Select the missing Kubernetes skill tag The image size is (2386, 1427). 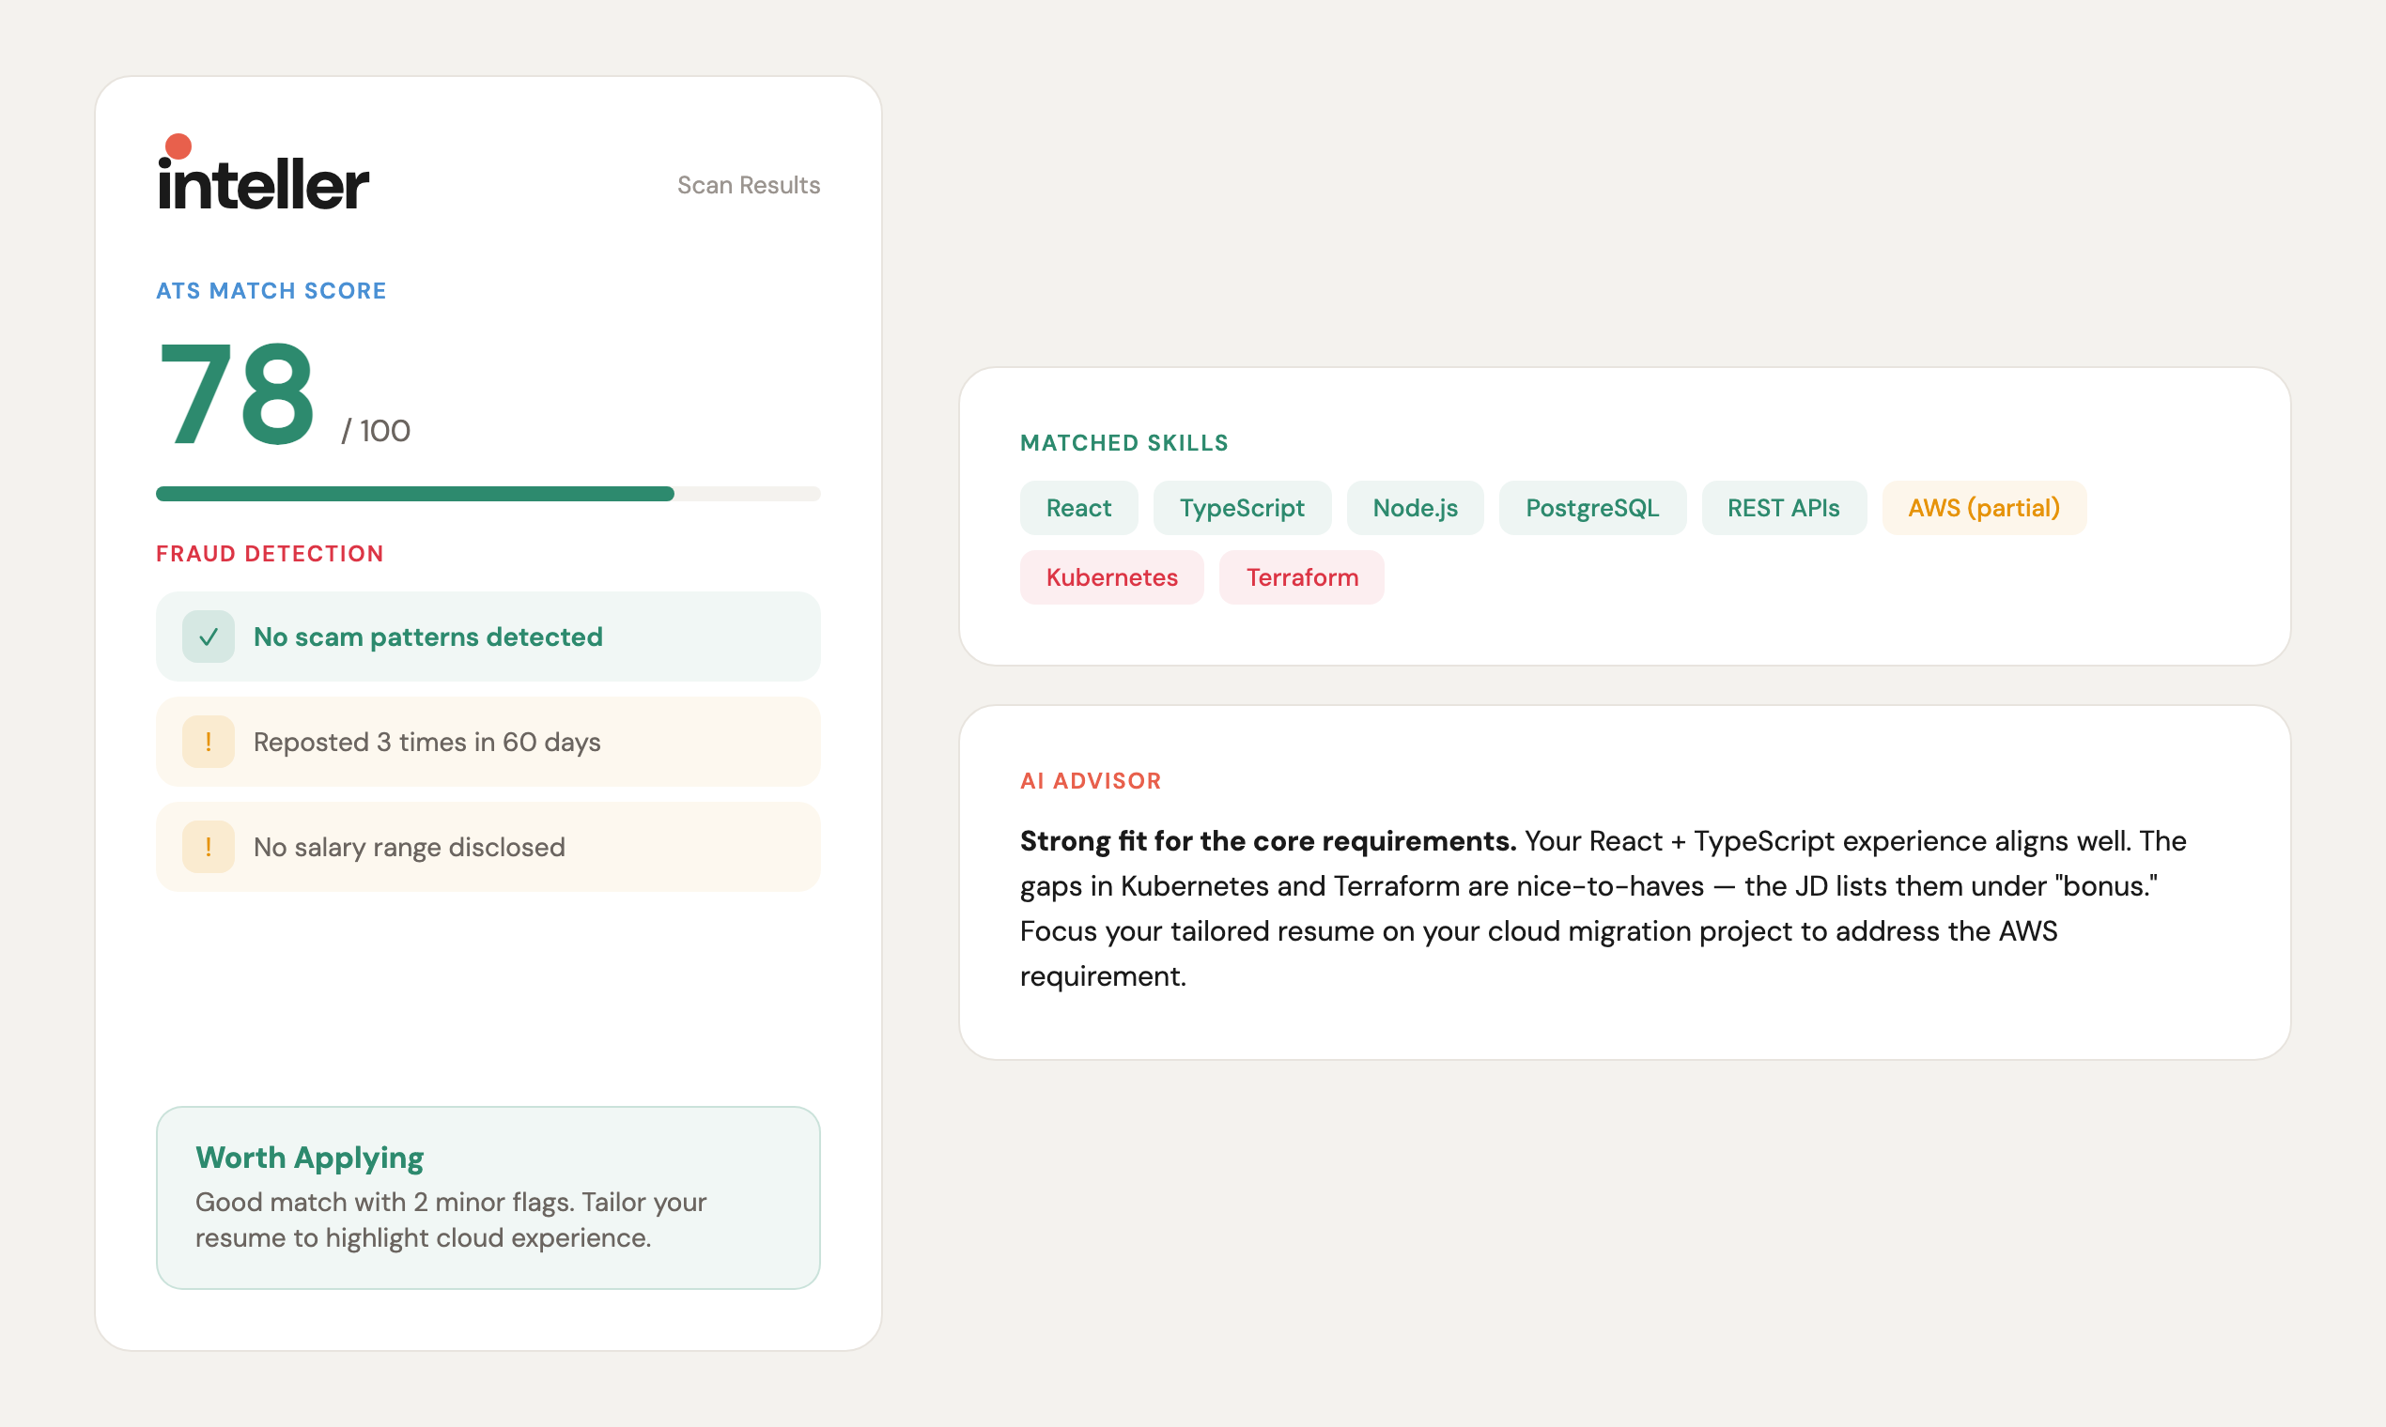(x=1111, y=577)
